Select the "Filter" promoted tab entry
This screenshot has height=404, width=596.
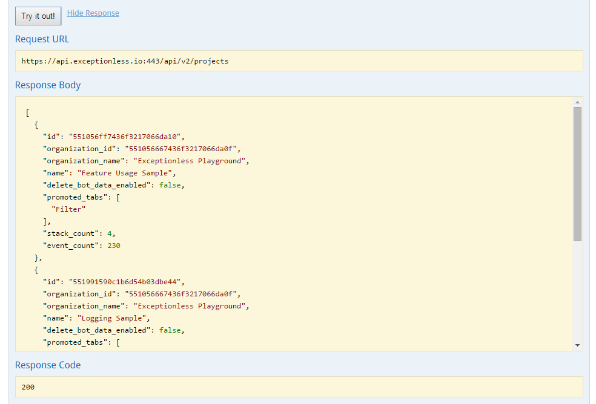tap(69, 209)
